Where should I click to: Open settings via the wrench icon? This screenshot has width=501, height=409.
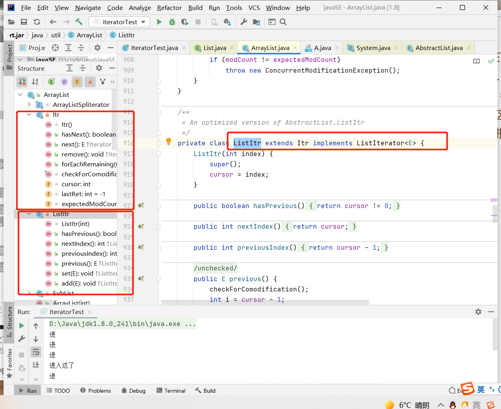tap(244, 22)
